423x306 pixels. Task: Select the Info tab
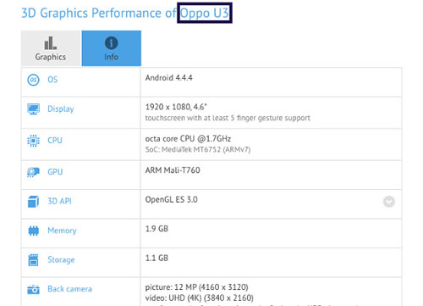112,48
